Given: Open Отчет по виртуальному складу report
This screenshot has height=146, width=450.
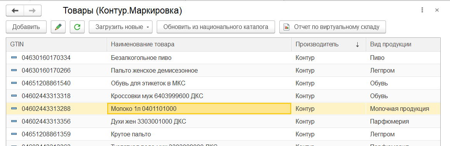Looking at the screenshot, I should point(332,27).
